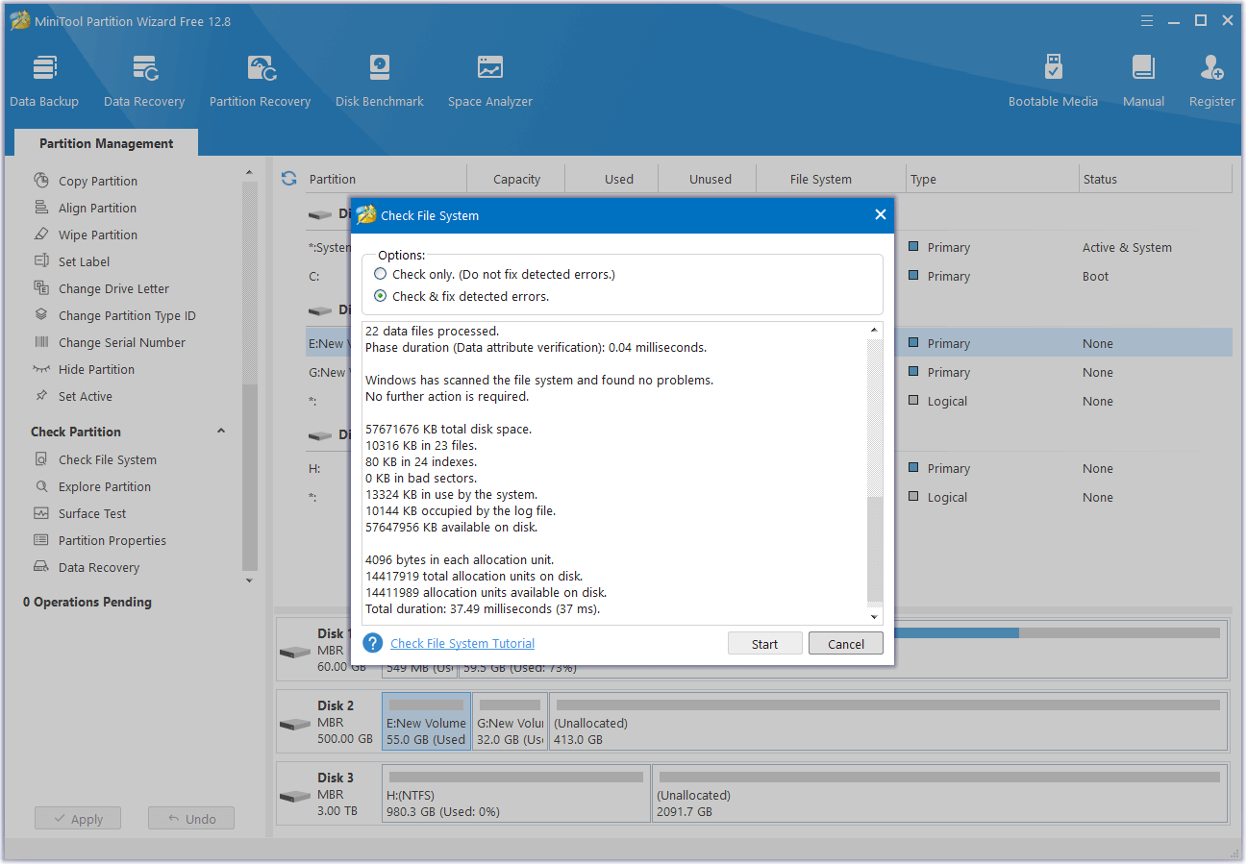Choose Change Serial Number

[122, 342]
